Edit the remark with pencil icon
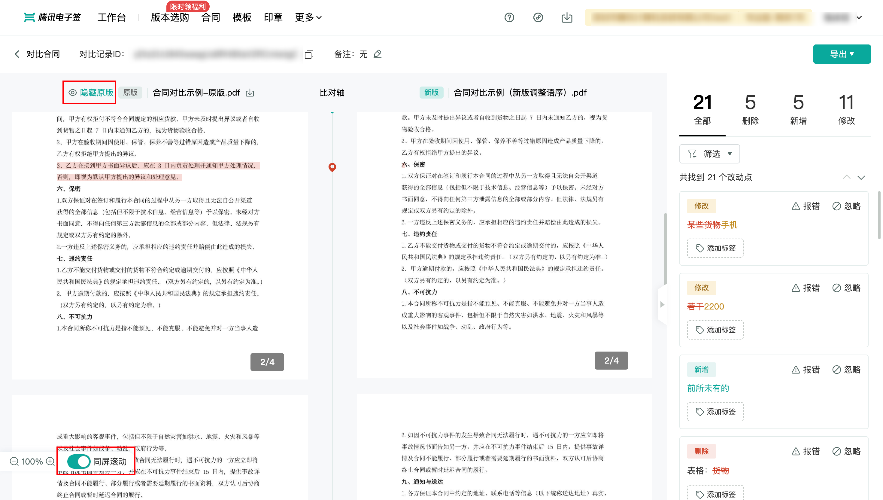The height and width of the screenshot is (500, 883). tap(378, 54)
